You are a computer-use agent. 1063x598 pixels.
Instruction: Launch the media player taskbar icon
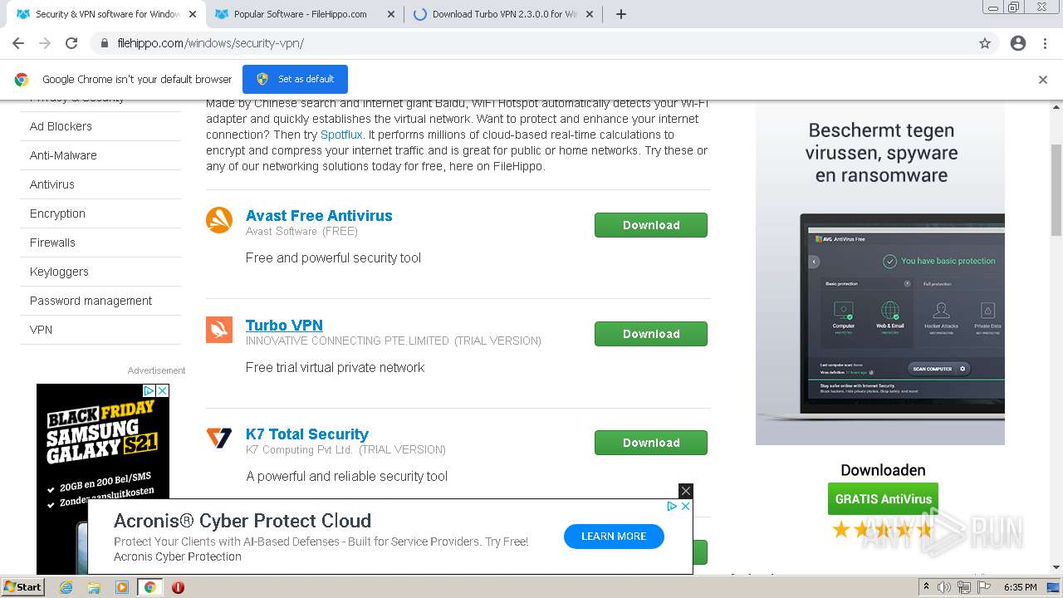pyautogui.click(x=122, y=587)
